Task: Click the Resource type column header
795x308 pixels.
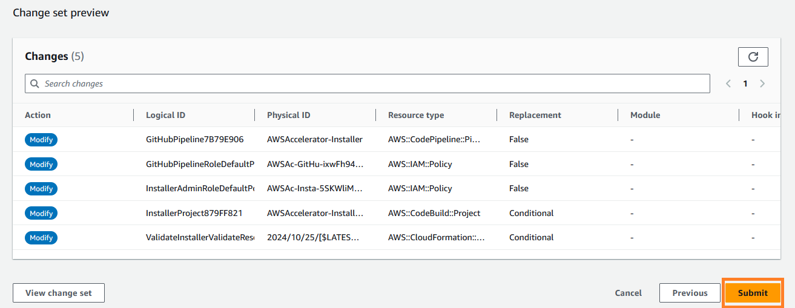Action: point(416,115)
